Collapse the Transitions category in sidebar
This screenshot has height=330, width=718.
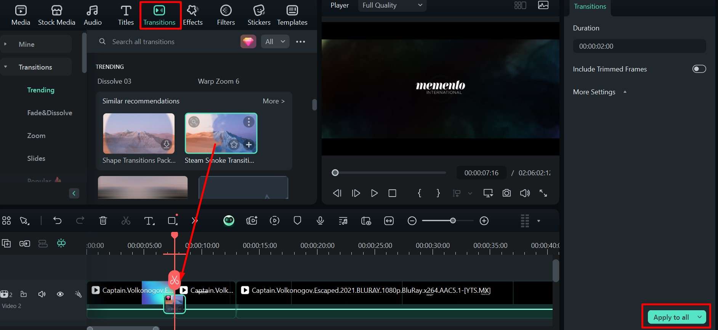click(36, 67)
